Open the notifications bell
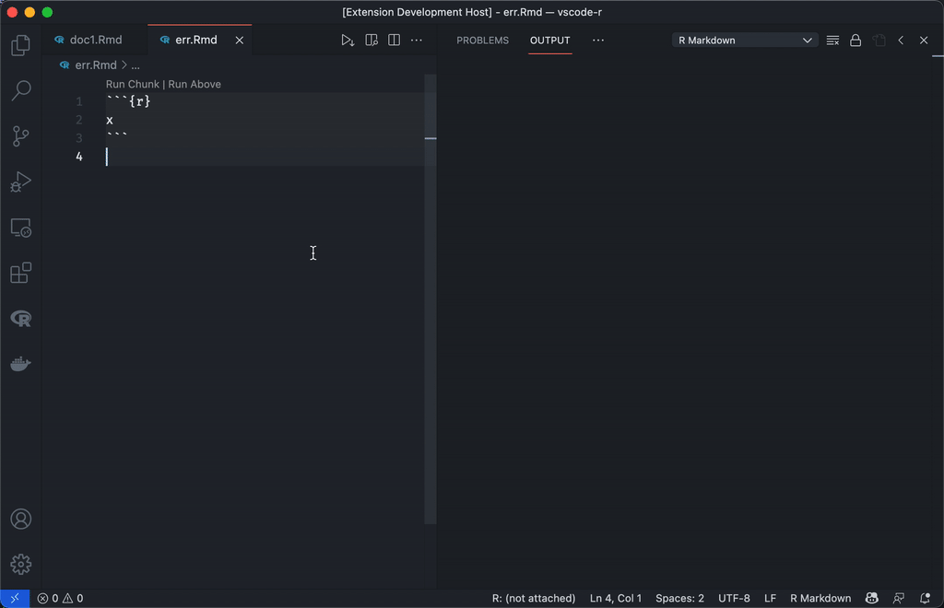This screenshot has height=608, width=944. click(x=926, y=599)
